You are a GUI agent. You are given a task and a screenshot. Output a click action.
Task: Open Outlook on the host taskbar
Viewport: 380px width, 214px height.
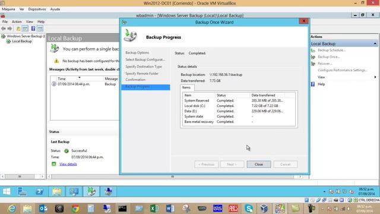(43, 209)
